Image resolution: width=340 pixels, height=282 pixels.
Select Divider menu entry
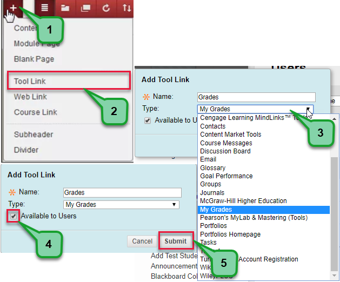pyautogui.click(x=26, y=150)
